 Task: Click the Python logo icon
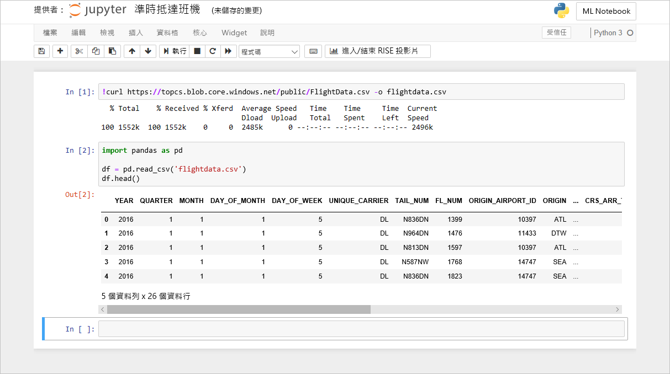coord(562,10)
